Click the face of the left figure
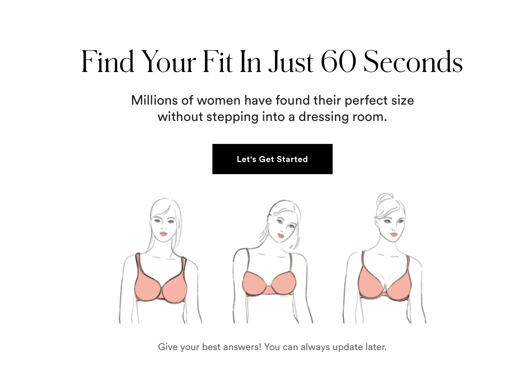Screen dimensions: 510x390 tap(164, 225)
